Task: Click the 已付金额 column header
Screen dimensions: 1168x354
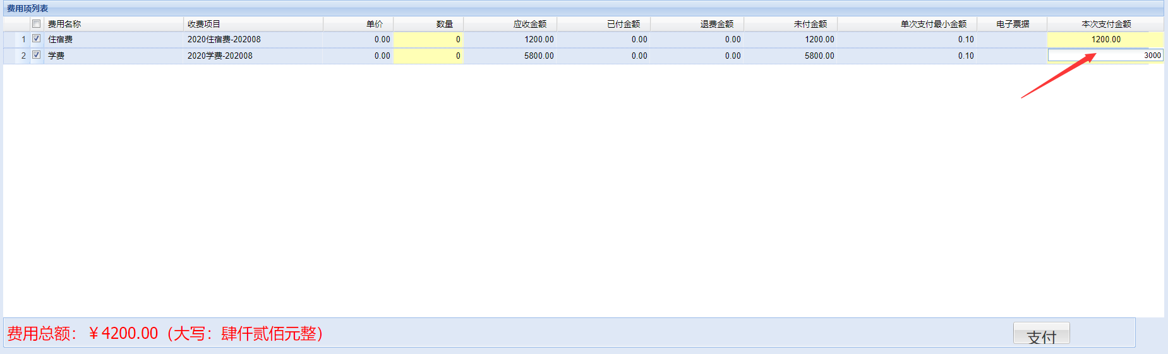Action: tap(623, 24)
